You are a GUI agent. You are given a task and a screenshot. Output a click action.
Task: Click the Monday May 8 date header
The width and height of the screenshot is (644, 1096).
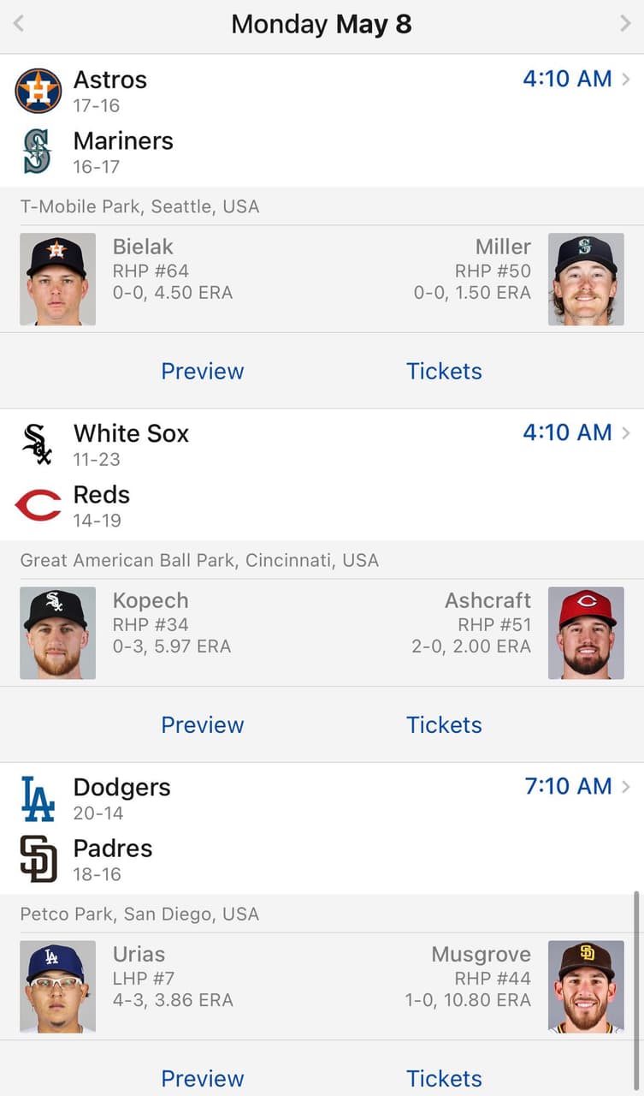click(x=322, y=24)
